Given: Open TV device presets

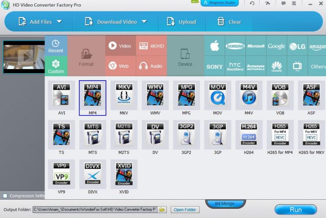Looking at the screenshot, I should click(297, 66).
